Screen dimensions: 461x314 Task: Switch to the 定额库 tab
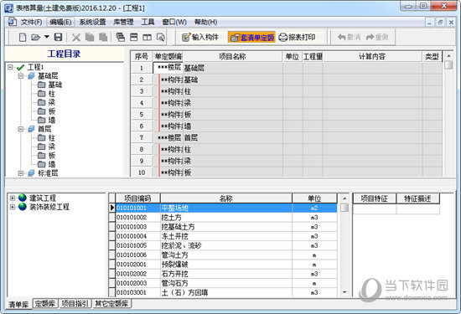tap(45, 303)
